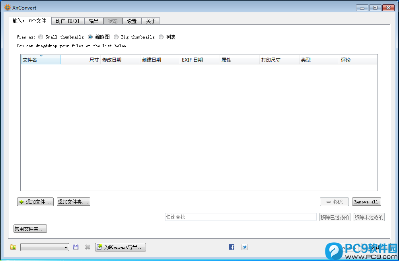Viewport: 399px width, 261px height.
Task: Maximize the XnConvert window
Action: (375, 8)
